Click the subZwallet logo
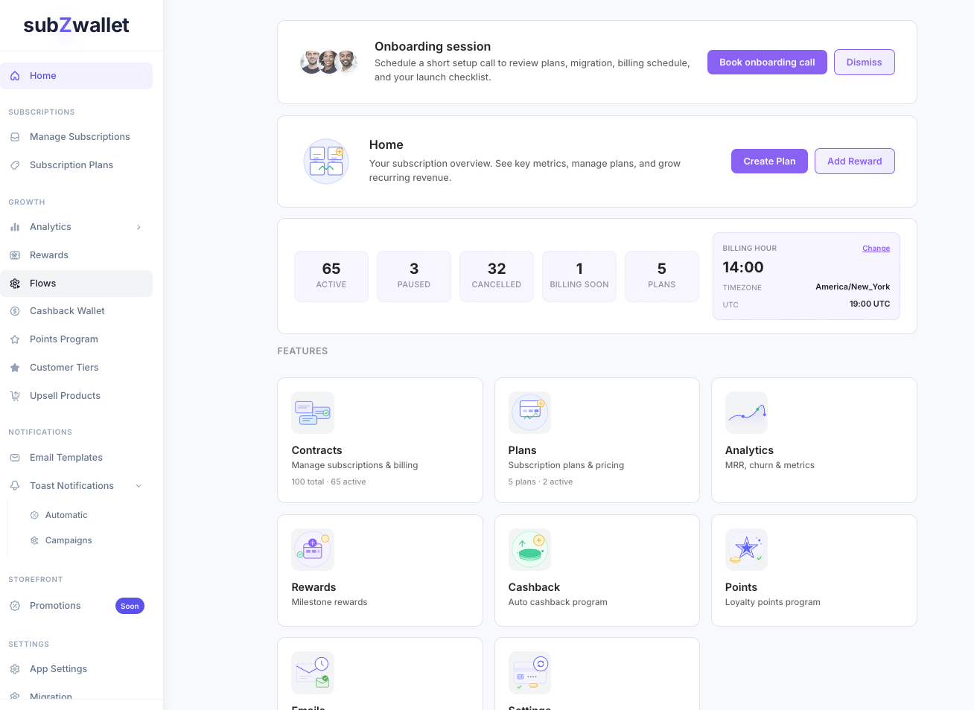The height and width of the screenshot is (710, 974). click(76, 25)
